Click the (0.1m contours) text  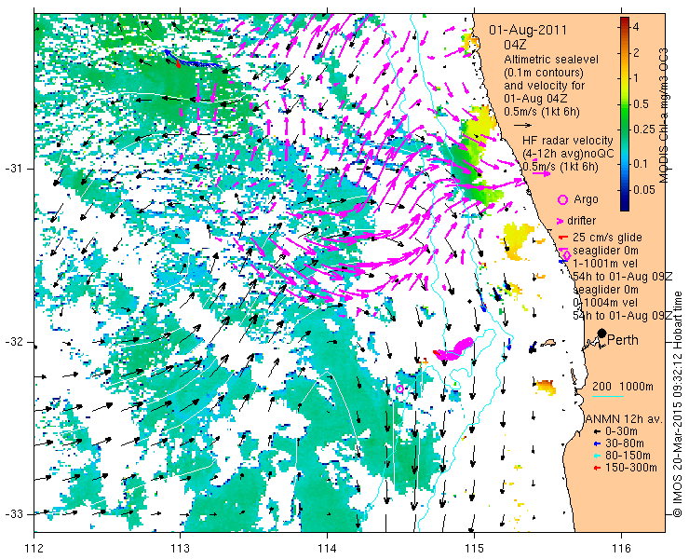click(544, 72)
